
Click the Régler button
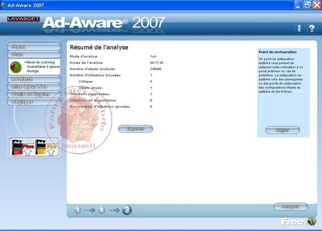pyautogui.click(x=282, y=130)
